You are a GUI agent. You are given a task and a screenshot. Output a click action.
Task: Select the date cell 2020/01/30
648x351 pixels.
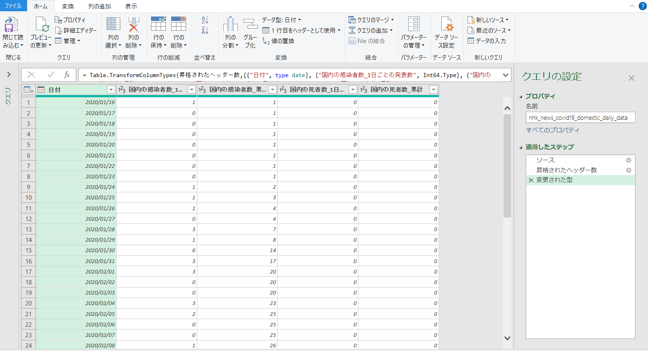tap(76, 250)
